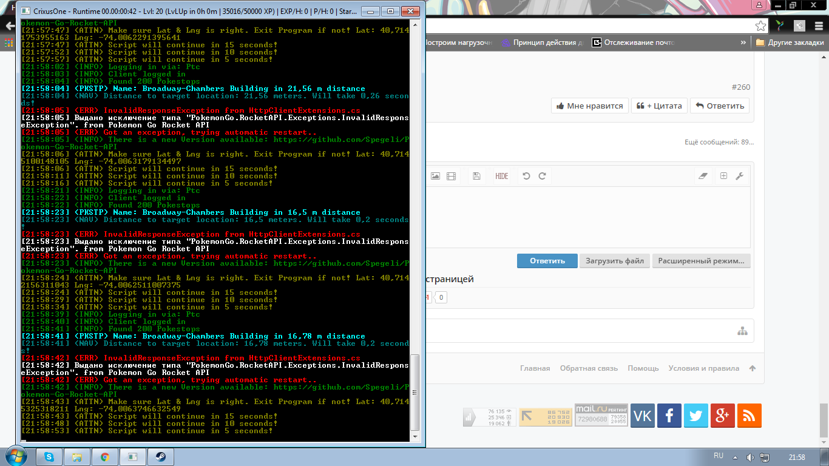
Task: Click the 'Загрузить файл' upload button
Action: pos(614,261)
